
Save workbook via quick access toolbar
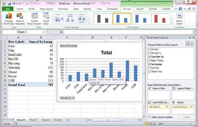10,4
